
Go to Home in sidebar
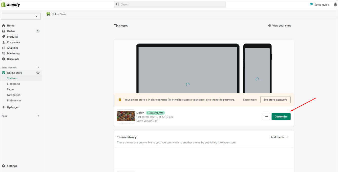(11, 26)
